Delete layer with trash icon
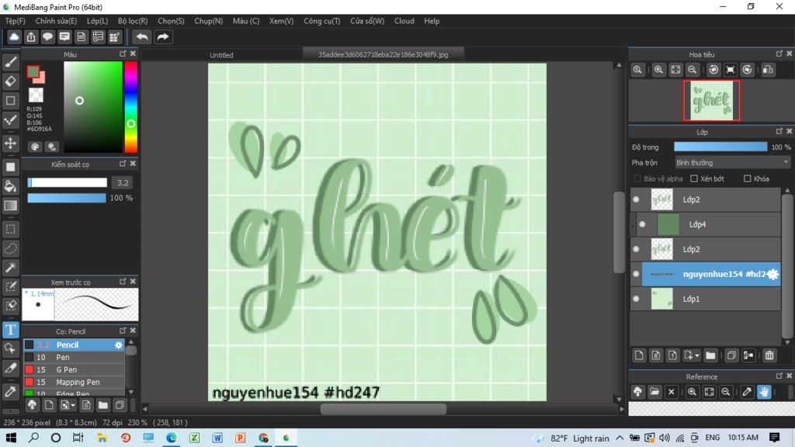Image resolution: width=795 pixels, height=447 pixels. (x=769, y=355)
